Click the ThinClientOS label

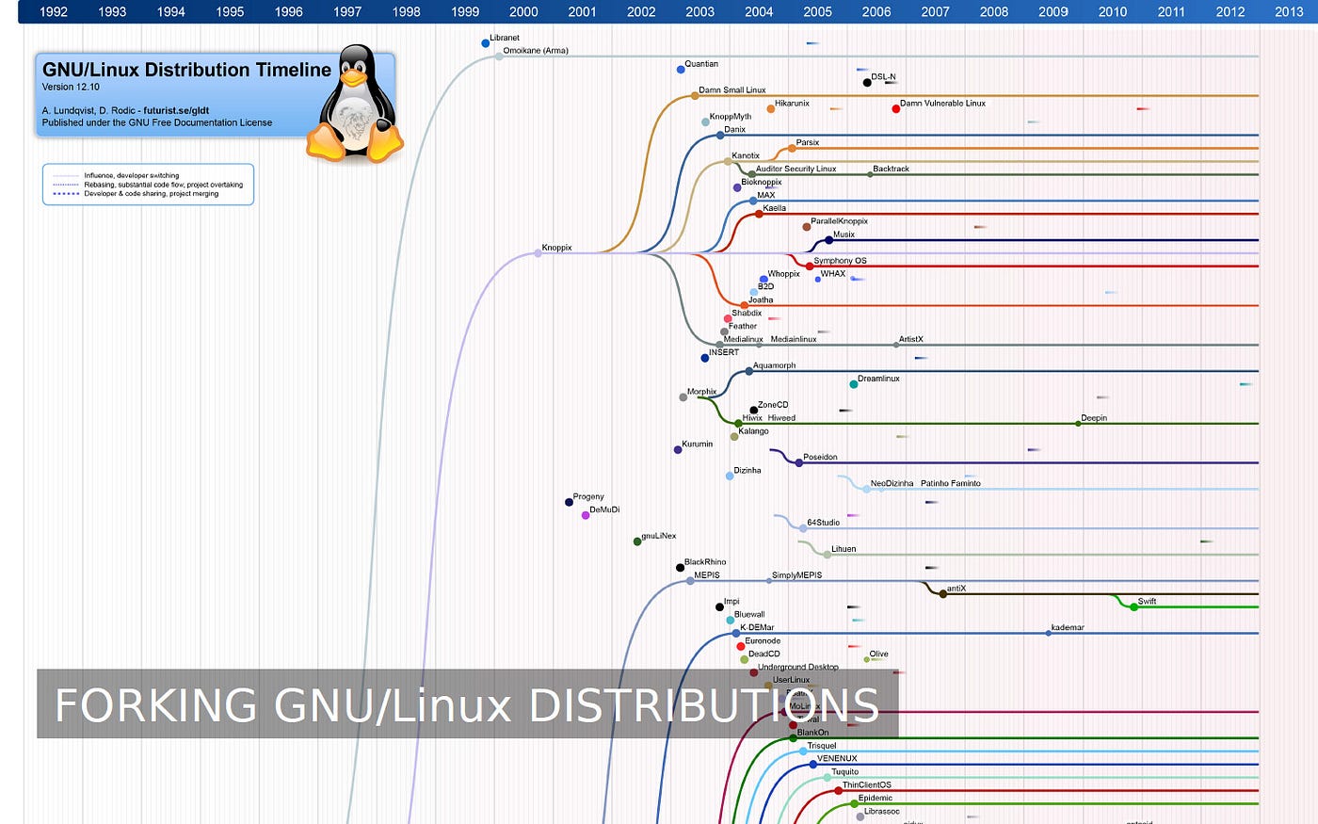tap(866, 785)
